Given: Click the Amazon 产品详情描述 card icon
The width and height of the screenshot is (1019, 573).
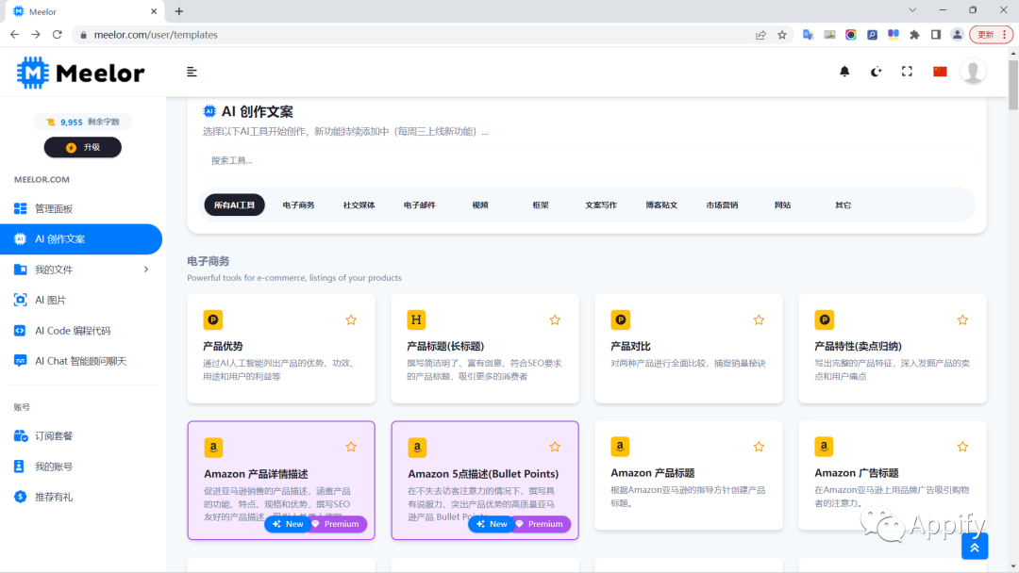Looking at the screenshot, I should 213,447.
